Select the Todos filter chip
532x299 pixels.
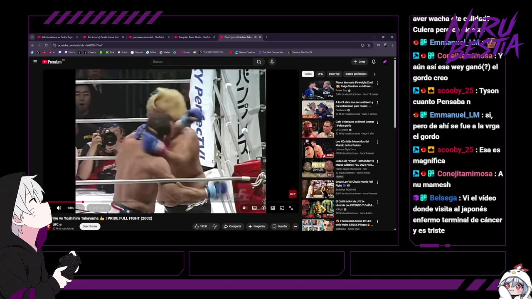[308, 74]
